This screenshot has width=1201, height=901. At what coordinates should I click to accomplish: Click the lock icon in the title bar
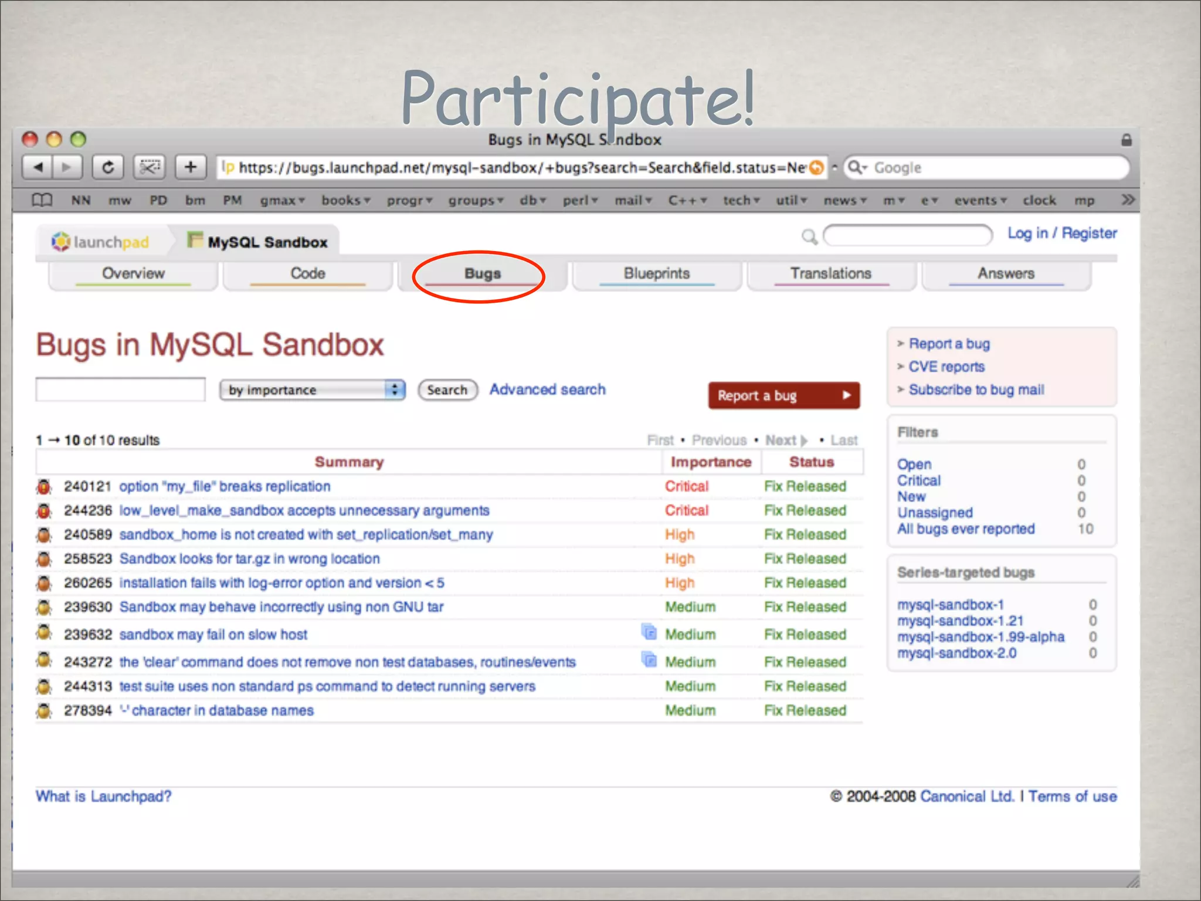tap(1126, 140)
